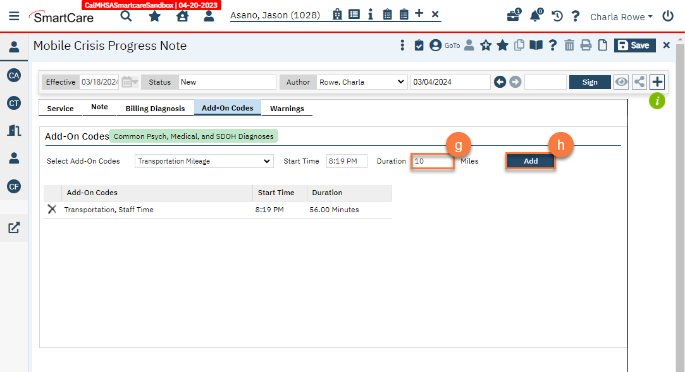Click the Duration miles input field
Screen dimensions: 685x372
pos(433,161)
